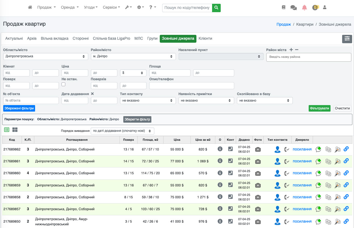Click the user profile icon
The height and width of the screenshot is (228, 354).
click(x=325, y=8)
